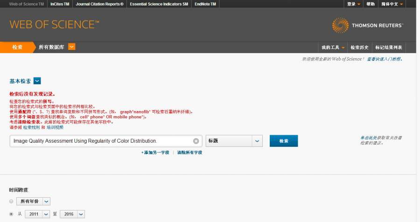Screen dimensions: 420x222
Task: Click the 帮助 help link
Action: tap(371, 4)
